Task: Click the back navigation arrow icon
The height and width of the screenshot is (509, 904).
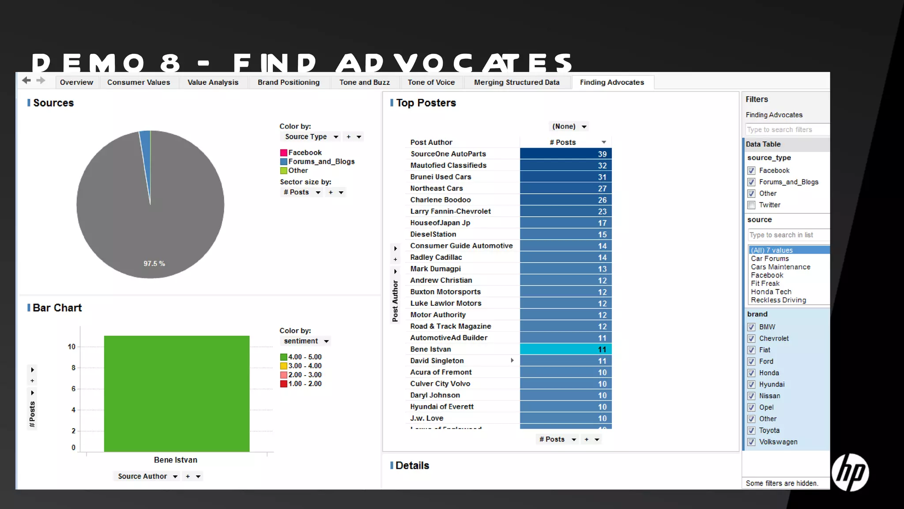Action: [26, 80]
